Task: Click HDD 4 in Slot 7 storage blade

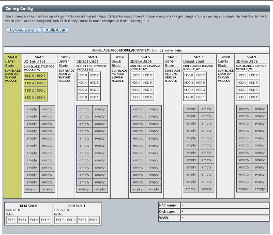Action: point(189,83)
